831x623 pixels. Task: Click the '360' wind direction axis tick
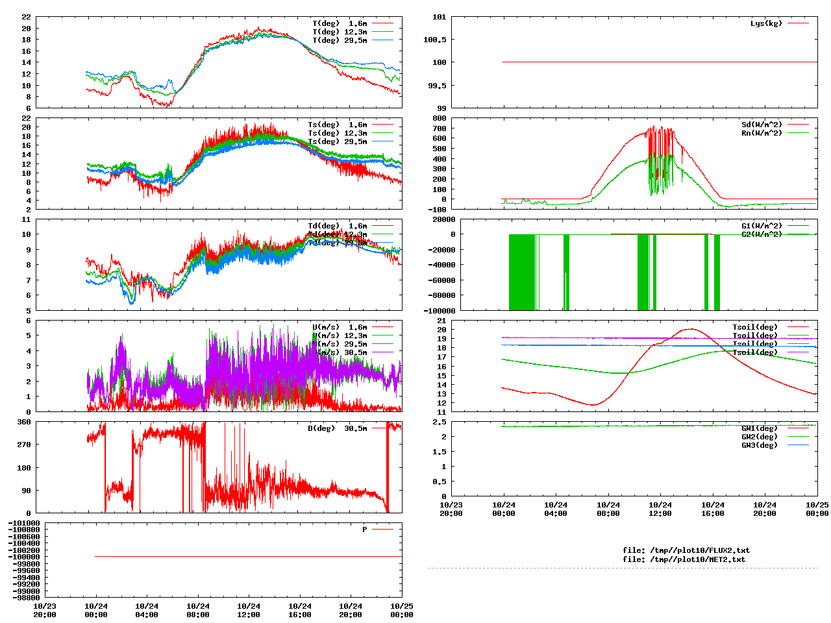click(x=24, y=422)
